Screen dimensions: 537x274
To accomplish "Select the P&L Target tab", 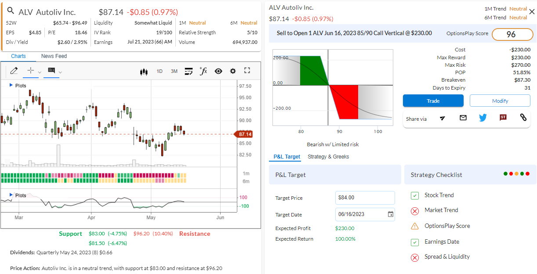I will 287,157.
